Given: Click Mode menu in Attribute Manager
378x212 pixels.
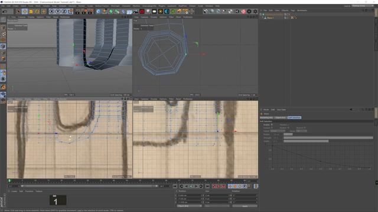Looking at the screenshot, I should pos(266,110).
